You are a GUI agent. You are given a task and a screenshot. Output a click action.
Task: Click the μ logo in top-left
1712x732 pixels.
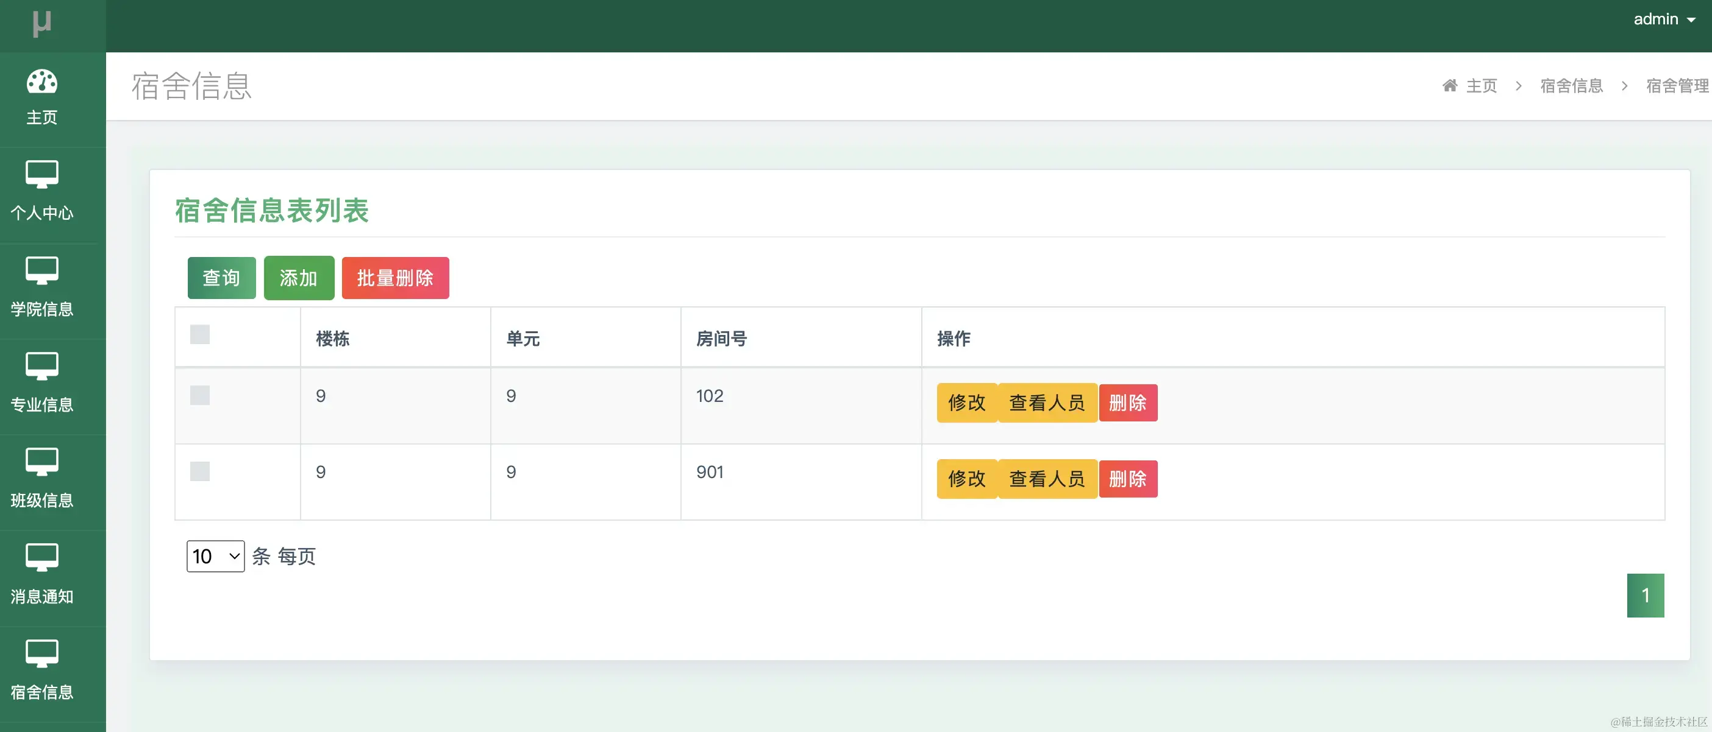coord(42,23)
